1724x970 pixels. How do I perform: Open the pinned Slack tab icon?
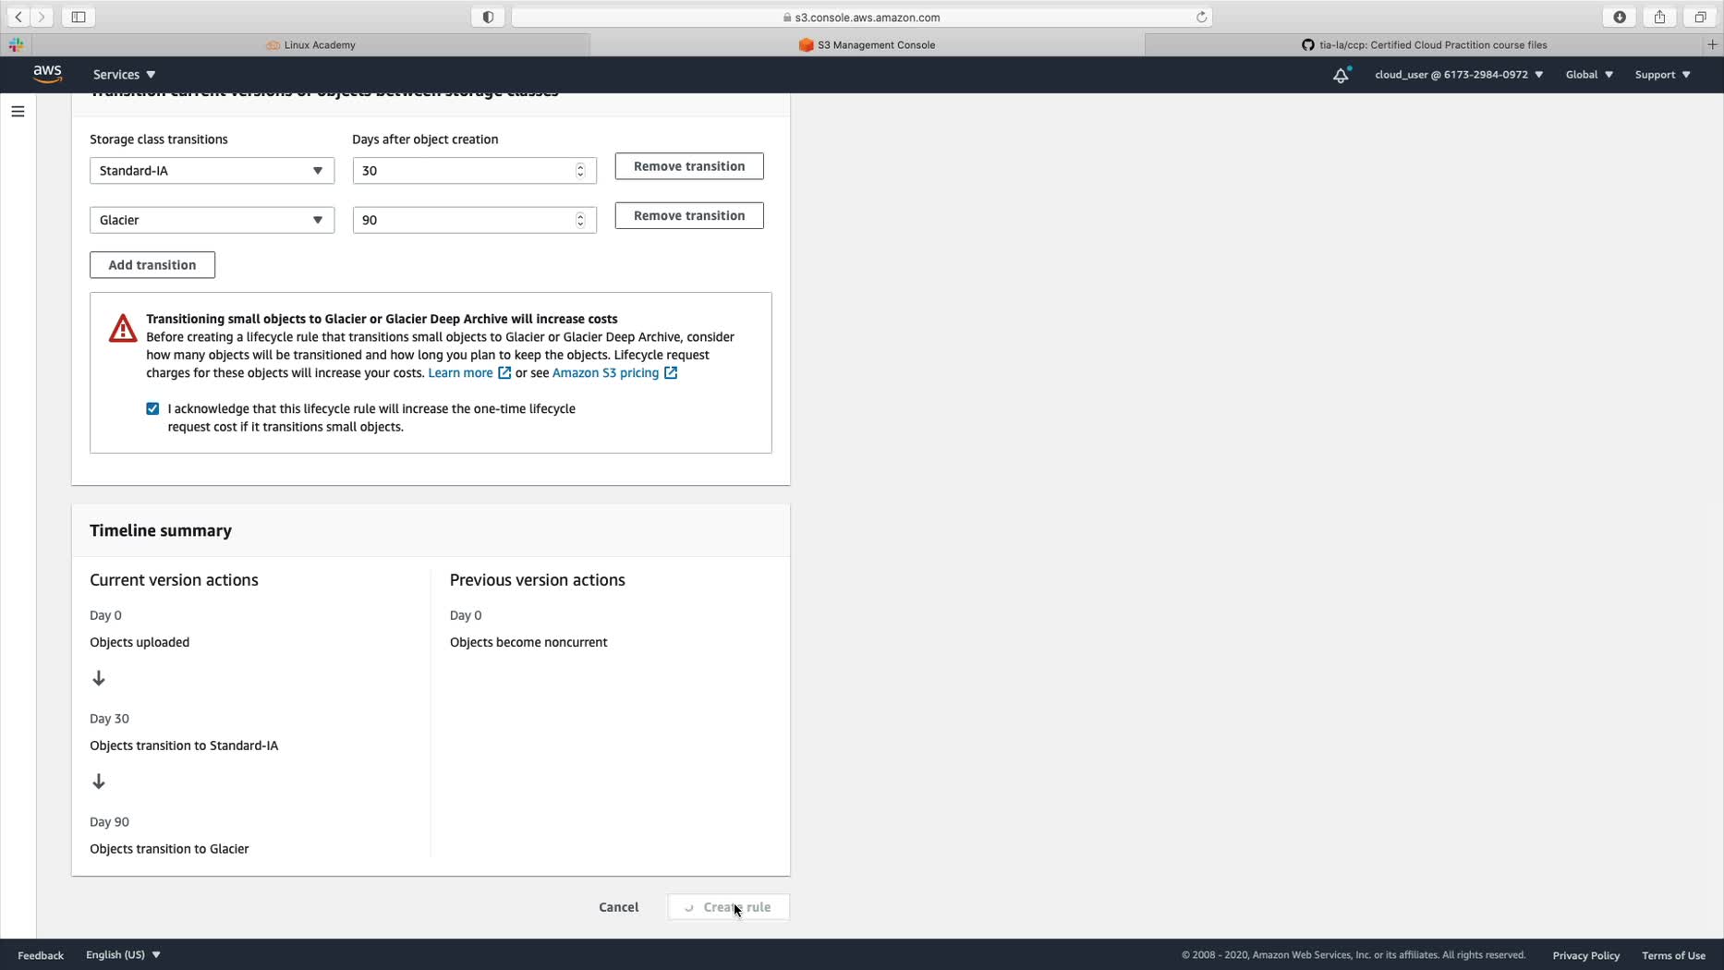(x=16, y=44)
